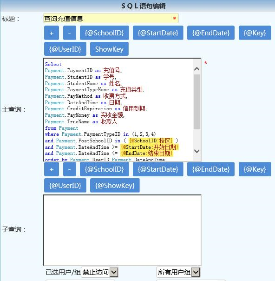
Task: Click the line Payment.PayMoney as 实收金额
Action: tap(85, 115)
